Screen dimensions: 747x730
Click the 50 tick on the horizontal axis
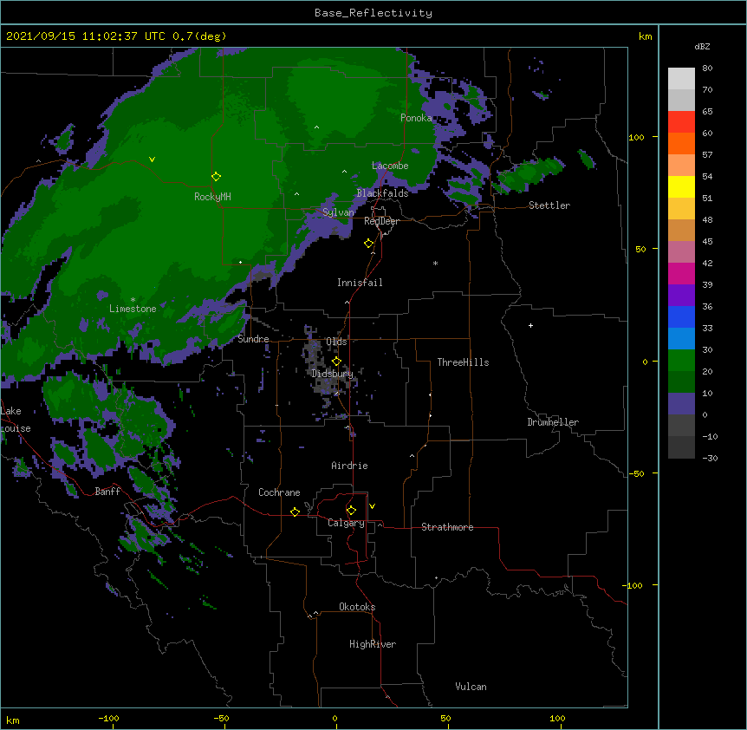tap(445, 718)
